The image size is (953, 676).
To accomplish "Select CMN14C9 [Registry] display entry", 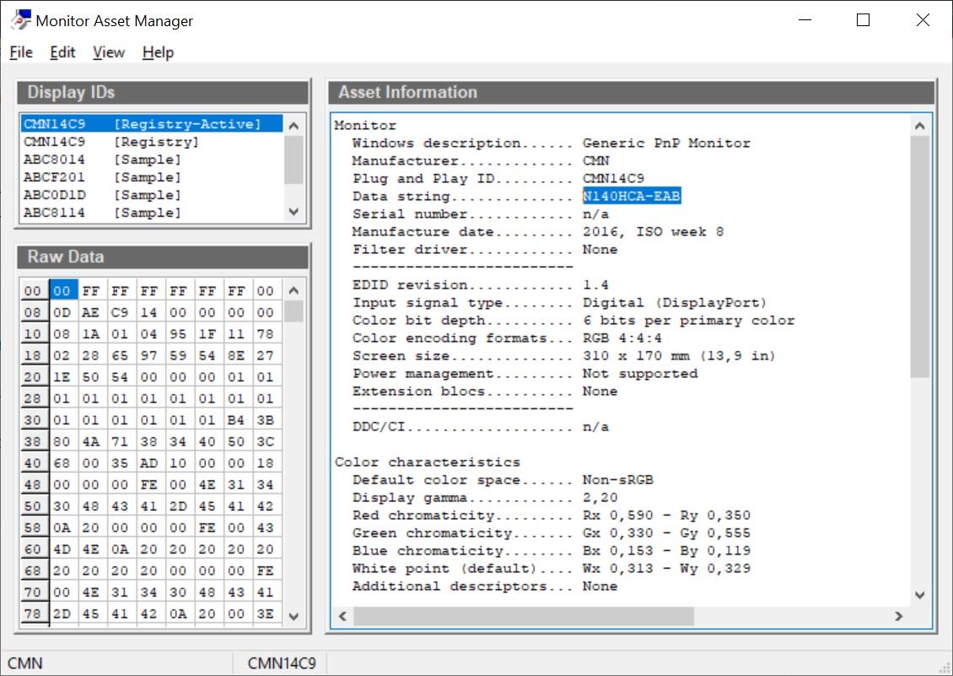I will (151, 142).
